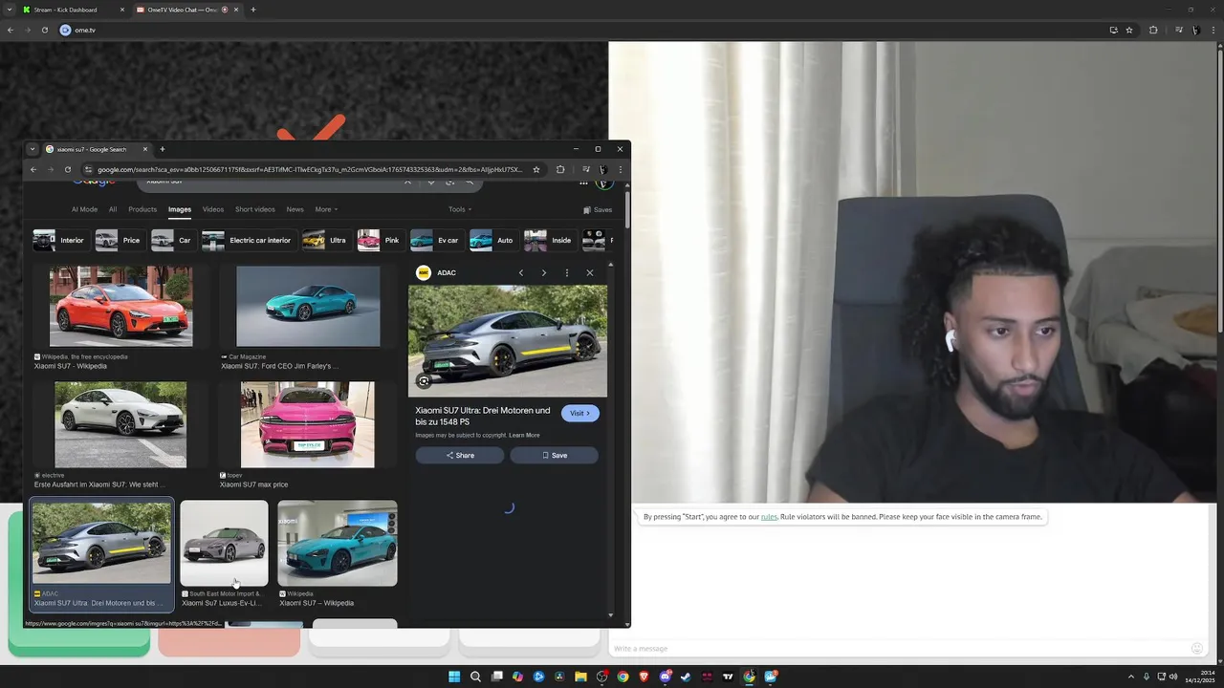Go back in the Google Search window
Viewport: 1224px width, 688px height.
[33, 169]
